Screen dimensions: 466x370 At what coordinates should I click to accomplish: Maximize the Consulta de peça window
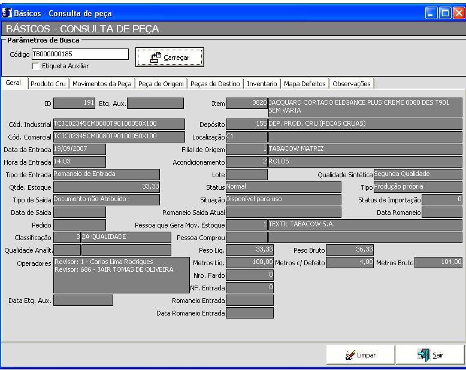pyautogui.click(x=443, y=11)
